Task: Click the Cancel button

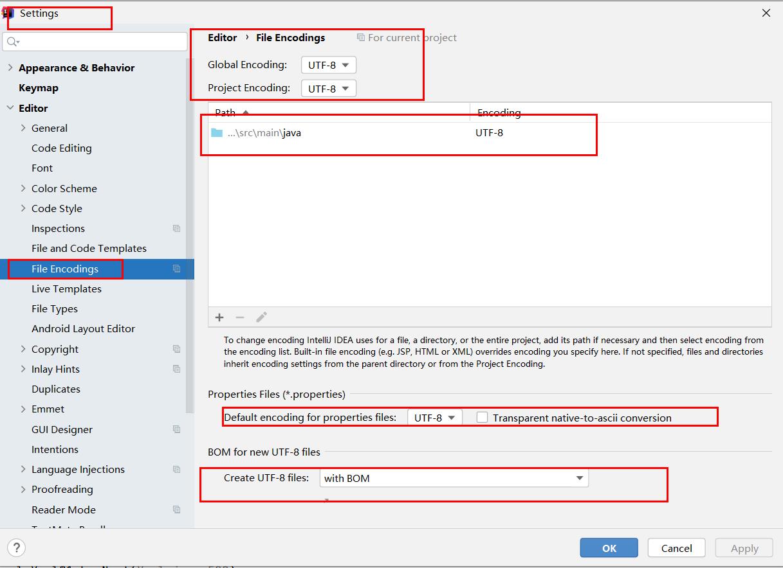Action: [x=677, y=548]
